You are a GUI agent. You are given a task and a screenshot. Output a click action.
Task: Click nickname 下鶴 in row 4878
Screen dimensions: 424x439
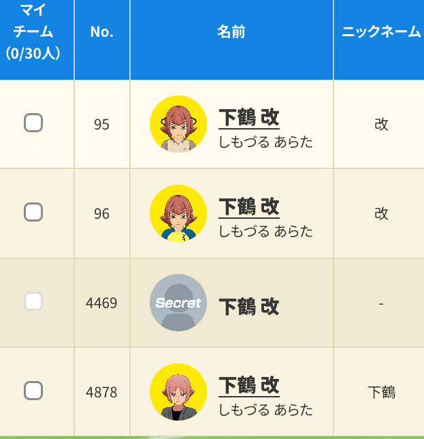[x=381, y=392]
